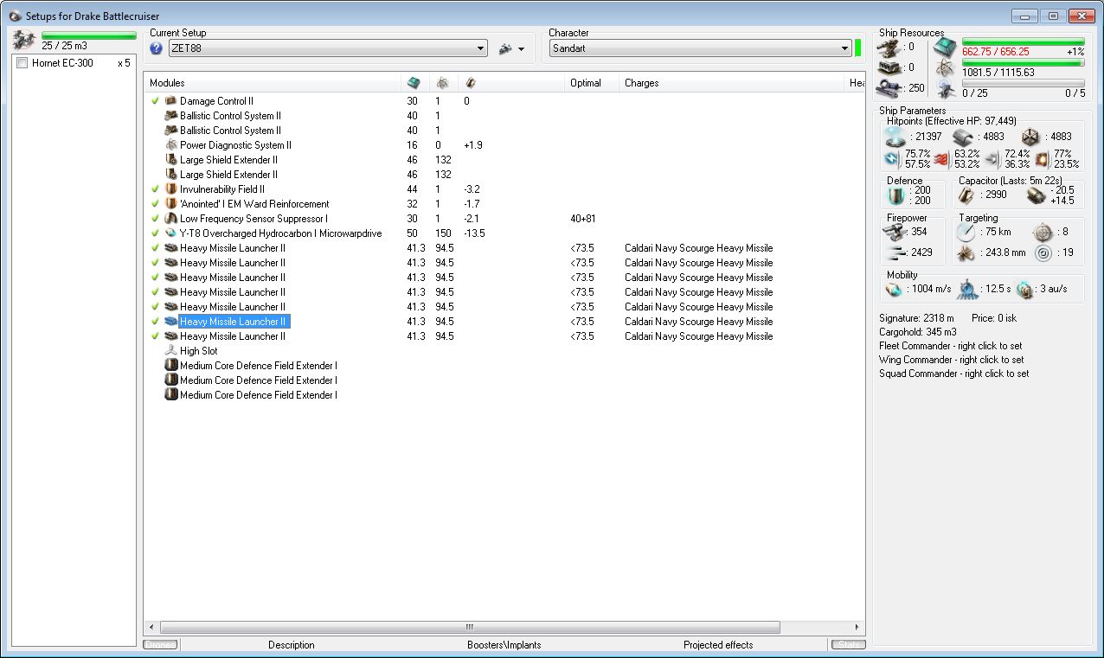Click the armor hitpoints icon in Hitpoints
The height and width of the screenshot is (658, 1104).
click(x=964, y=137)
